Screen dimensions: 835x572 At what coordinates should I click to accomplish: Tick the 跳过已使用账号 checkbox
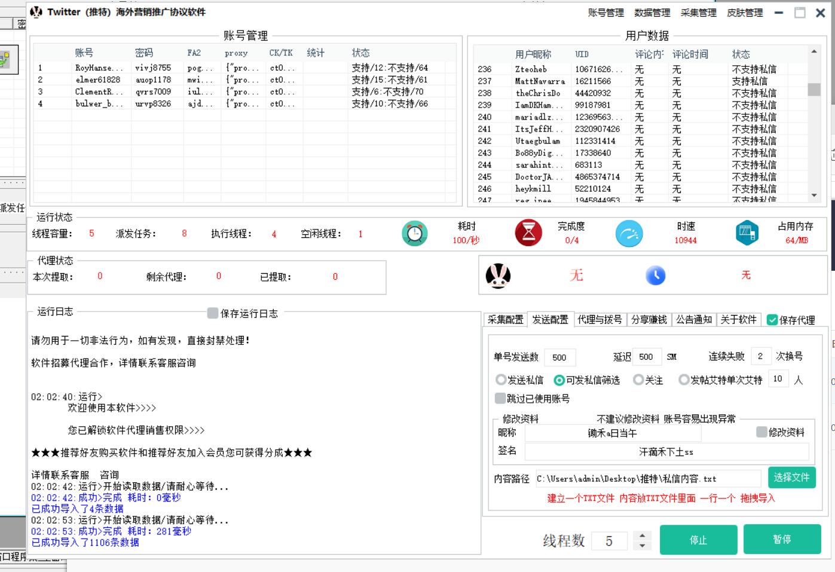(500, 398)
